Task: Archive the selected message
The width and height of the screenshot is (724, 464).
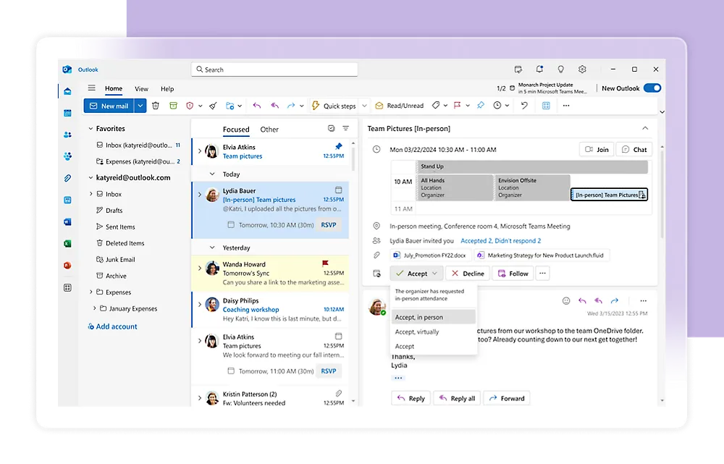Action: click(173, 106)
